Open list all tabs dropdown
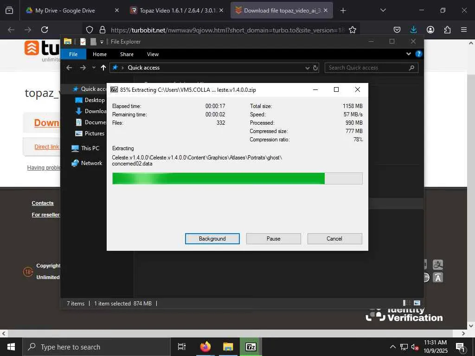The image size is (475, 356). pos(383,10)
